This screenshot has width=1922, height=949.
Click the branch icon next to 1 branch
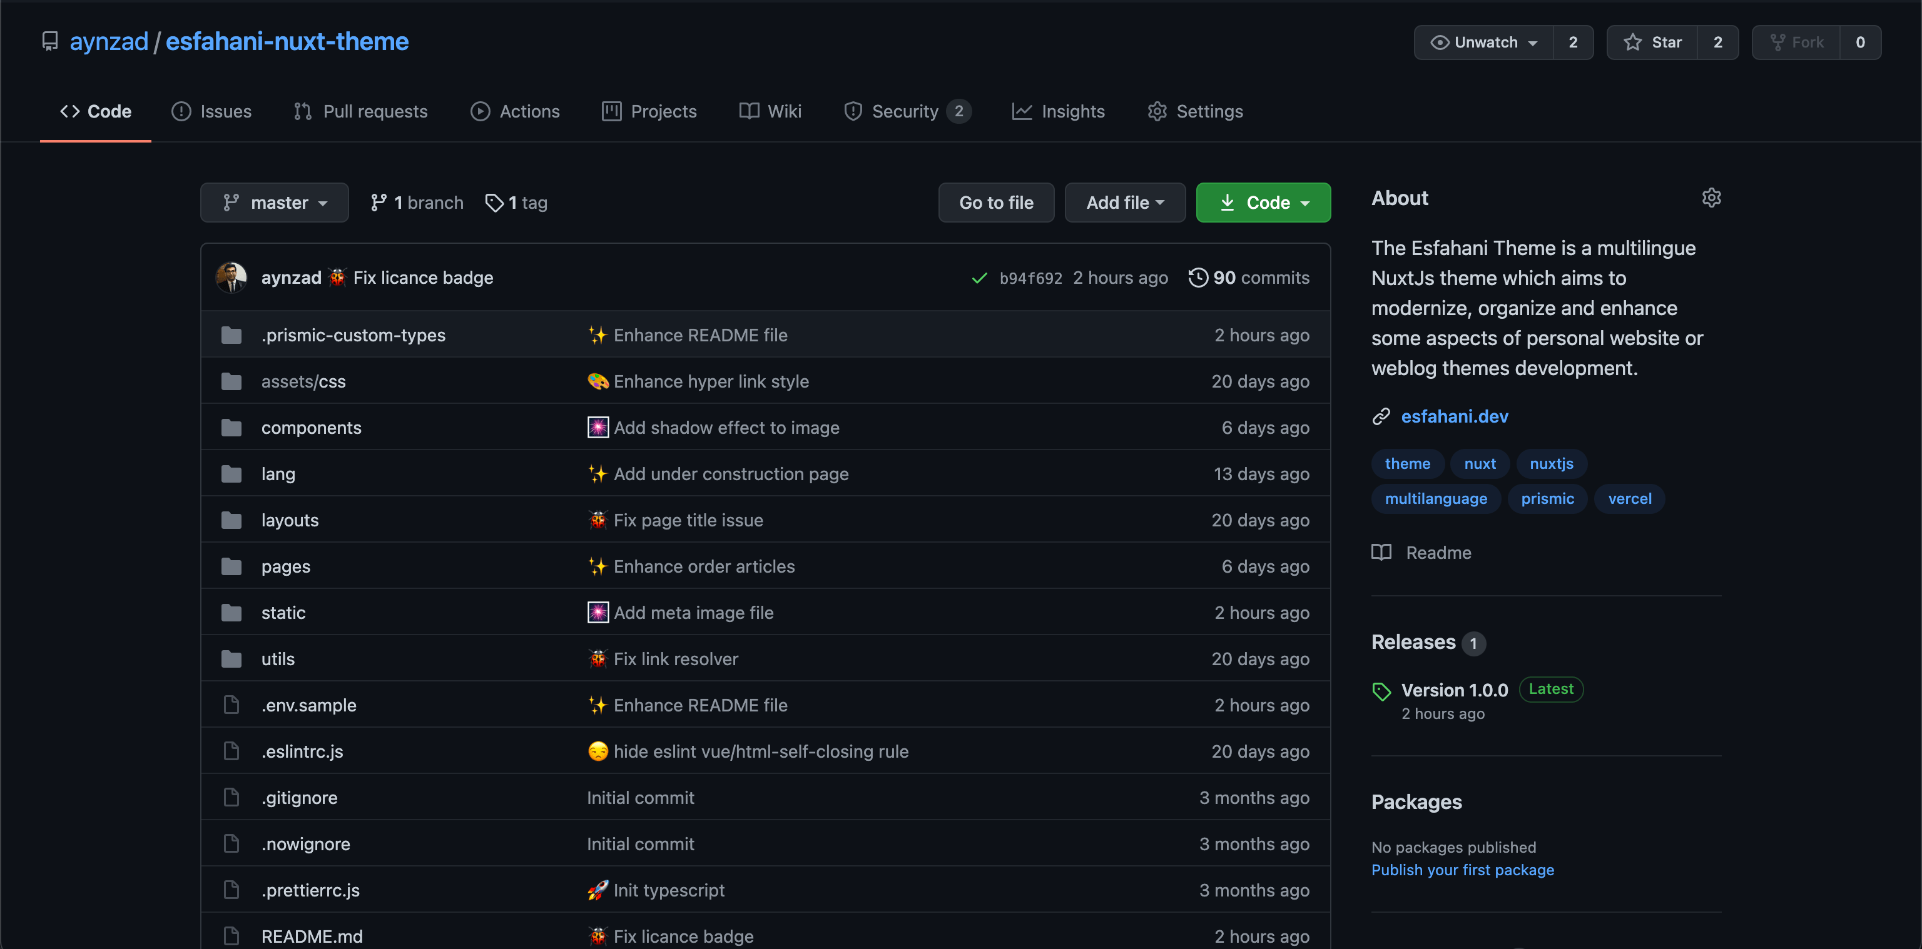click(x=379, y=203)
